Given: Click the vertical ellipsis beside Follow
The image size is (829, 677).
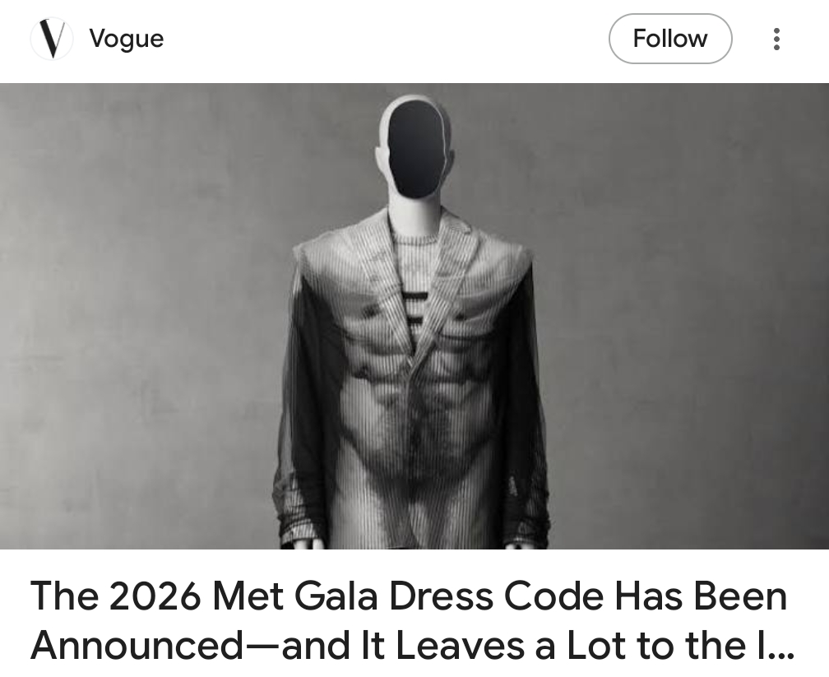Looking at the screenshot, I should pos(776,39).
